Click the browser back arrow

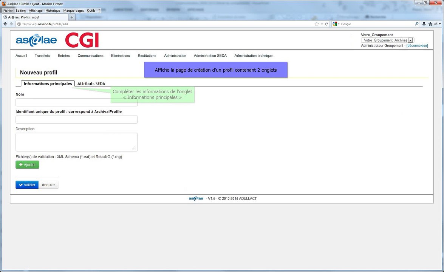[x=5, y=24]
